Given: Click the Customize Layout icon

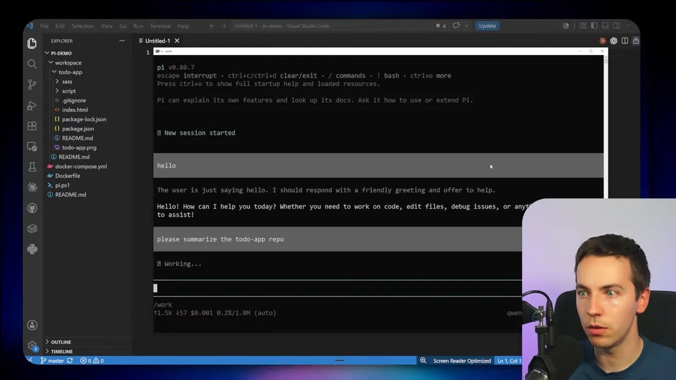Looking at the screenshot, I should [583, 25].
